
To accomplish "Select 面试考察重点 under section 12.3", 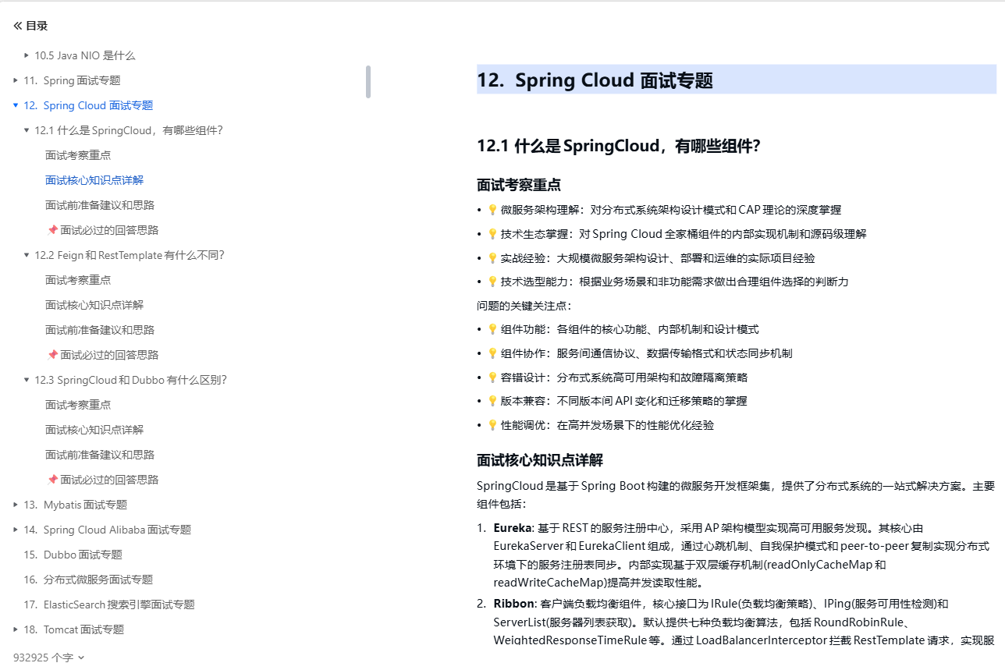I will tap(78, 405).
